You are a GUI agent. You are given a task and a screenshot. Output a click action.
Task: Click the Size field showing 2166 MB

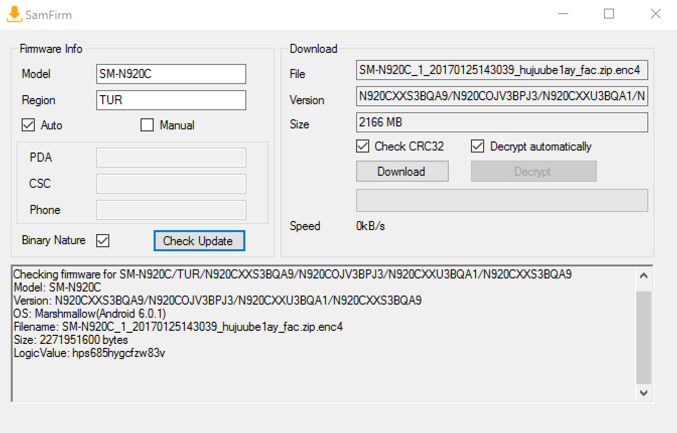(502, 122)
